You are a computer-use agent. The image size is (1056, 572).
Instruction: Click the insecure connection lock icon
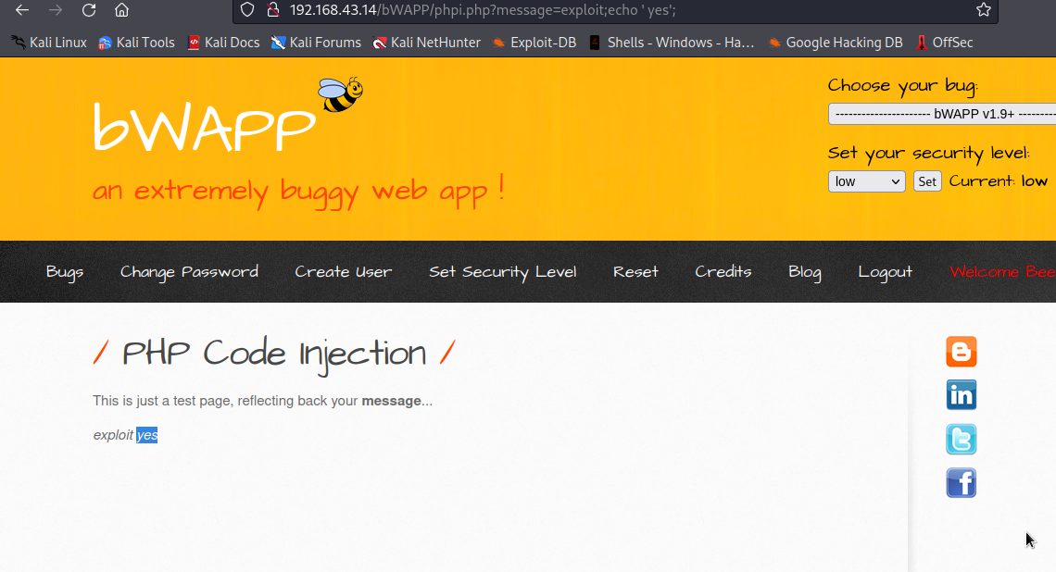272,10
